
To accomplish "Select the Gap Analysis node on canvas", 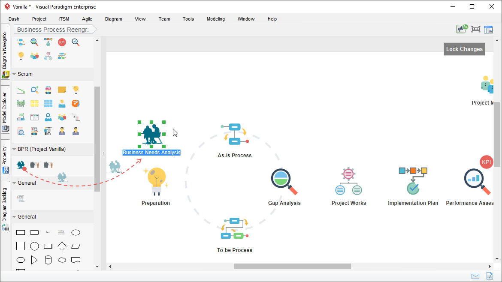I will (x=284, y=181).
